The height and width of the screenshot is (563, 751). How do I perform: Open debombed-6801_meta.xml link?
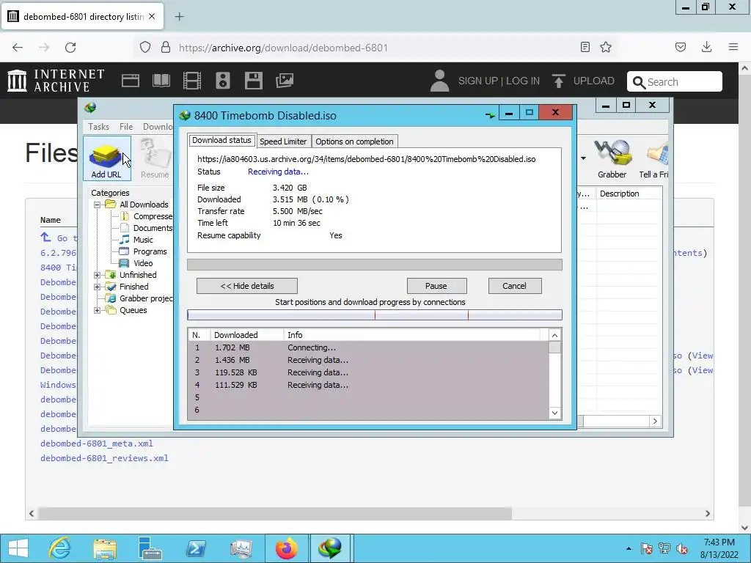tap(97, 444)
